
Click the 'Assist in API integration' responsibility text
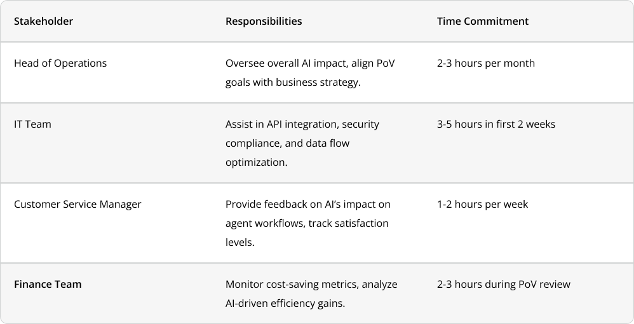[282, 125]
